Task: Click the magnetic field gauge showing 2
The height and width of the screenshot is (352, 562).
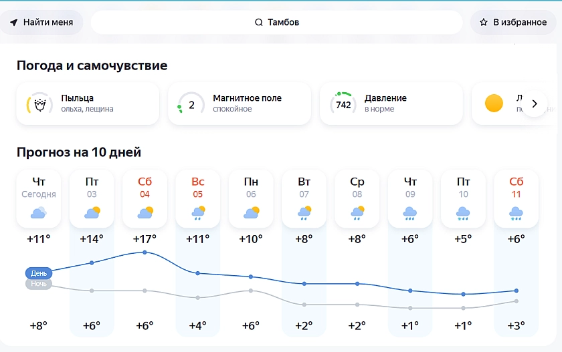Action: click(191, 104)
